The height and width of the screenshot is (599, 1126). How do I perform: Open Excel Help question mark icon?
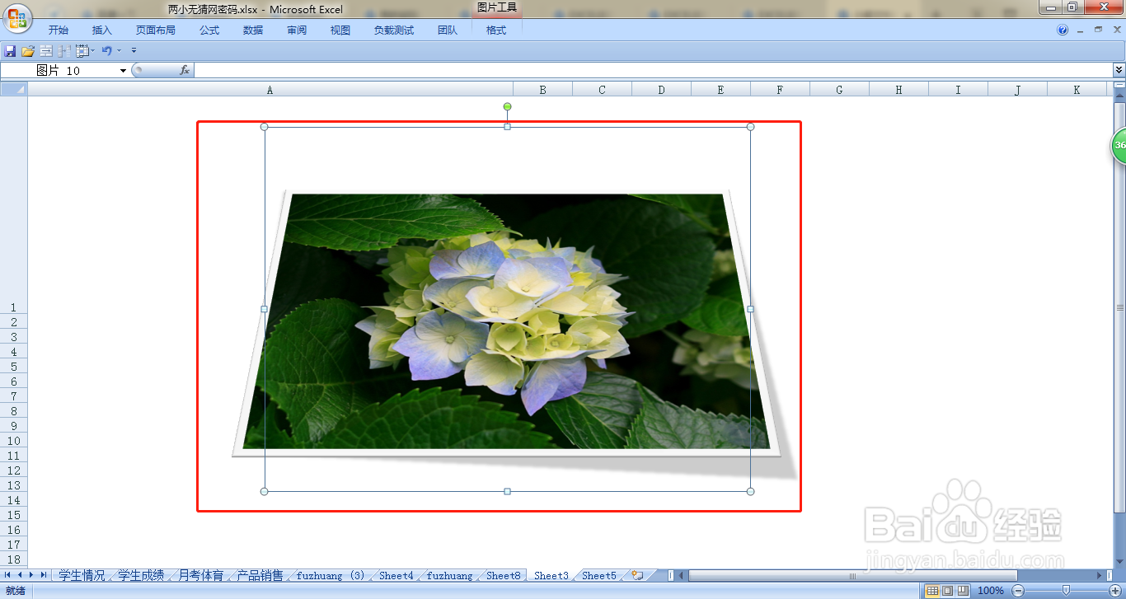(x=1063, y=30)
